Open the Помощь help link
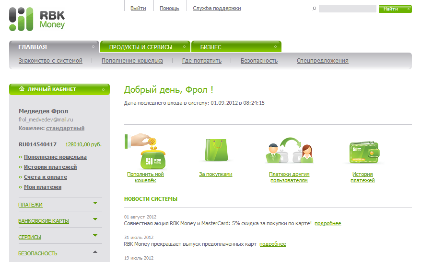 pos(169,8)
